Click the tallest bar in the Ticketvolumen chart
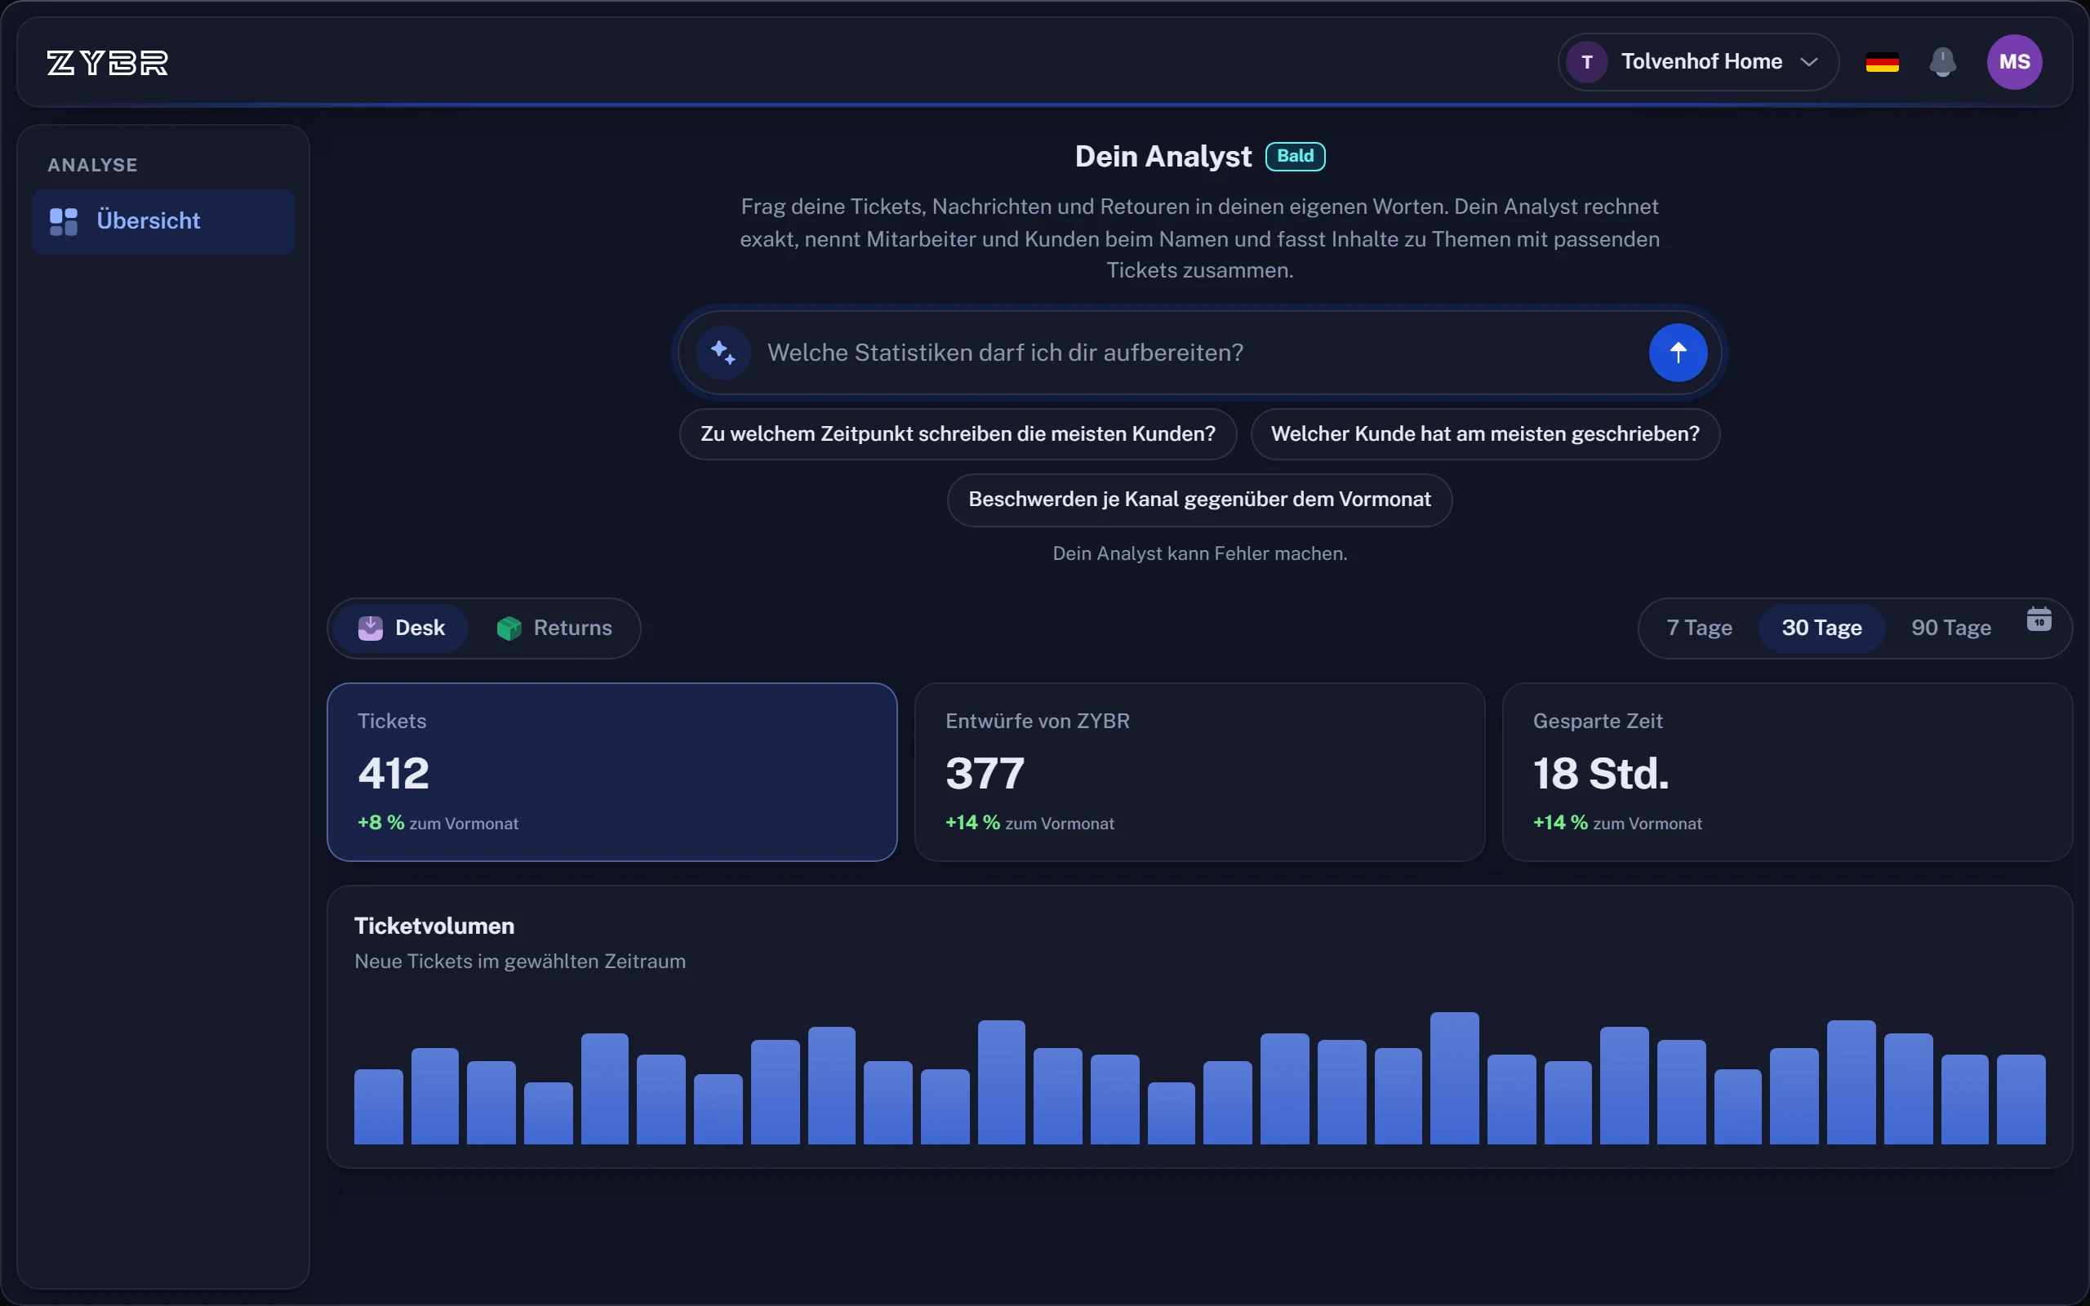Viewport: 2090px width, 1306px height. pos(1454,1078)
